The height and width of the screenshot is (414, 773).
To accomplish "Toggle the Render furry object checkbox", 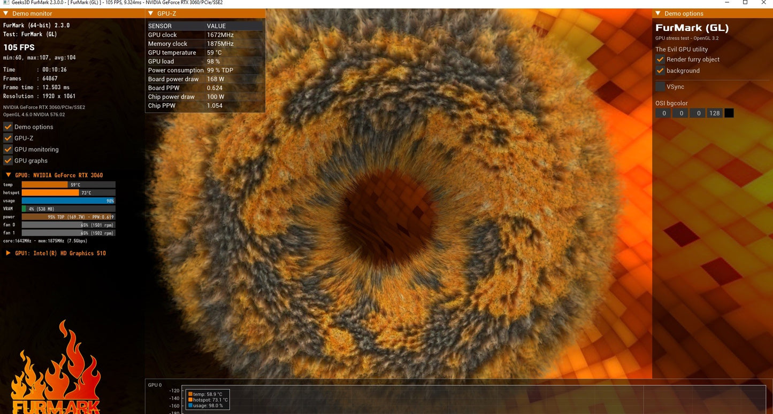I will click(x=661, y=60).
